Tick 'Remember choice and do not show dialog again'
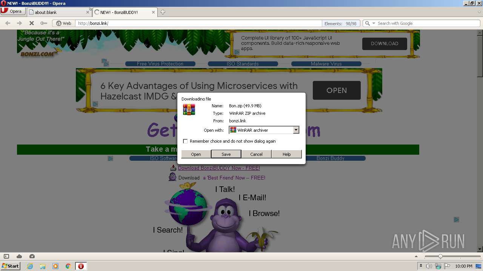483x271 pixels. click(x=185, y=141)
